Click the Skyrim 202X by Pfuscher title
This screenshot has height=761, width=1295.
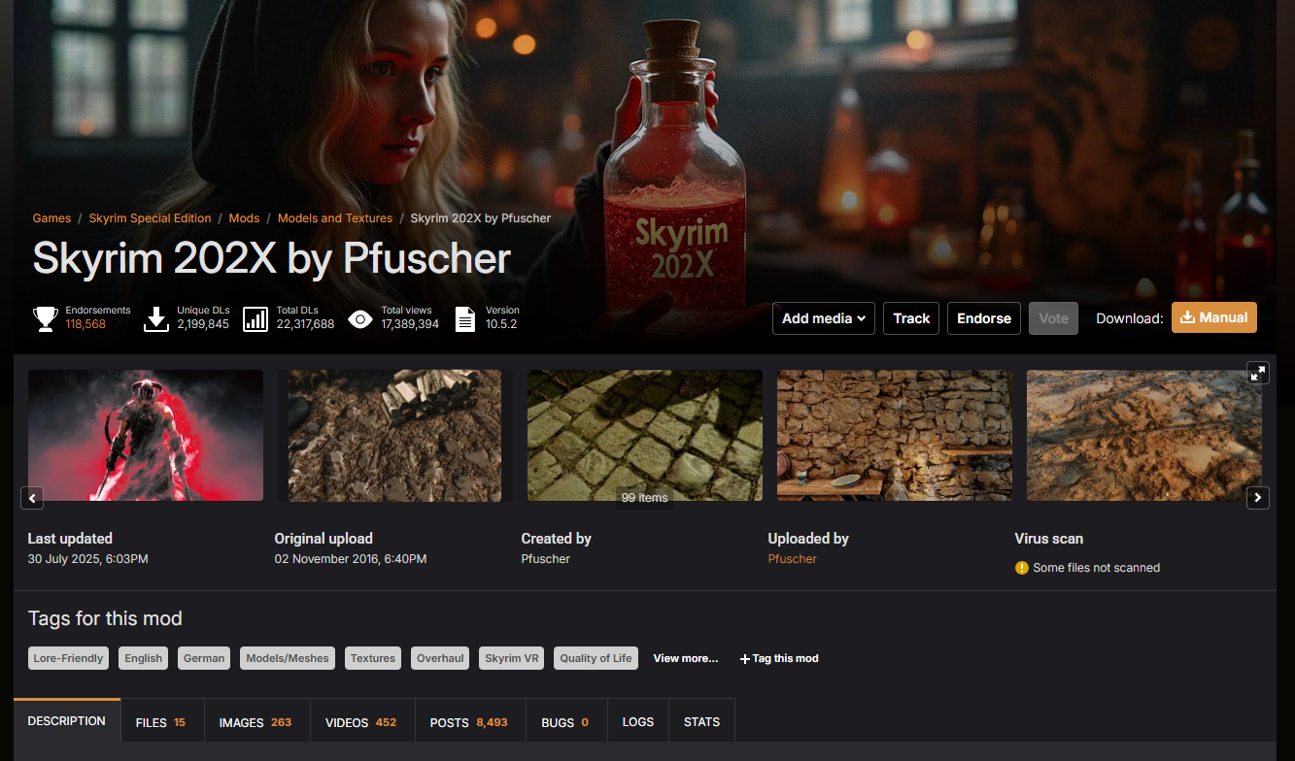click(272, 258)
